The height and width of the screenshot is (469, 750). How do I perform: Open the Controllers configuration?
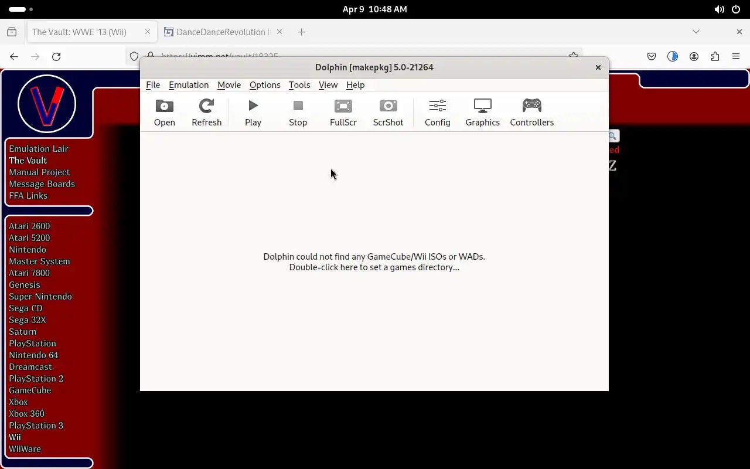(531, 113)
